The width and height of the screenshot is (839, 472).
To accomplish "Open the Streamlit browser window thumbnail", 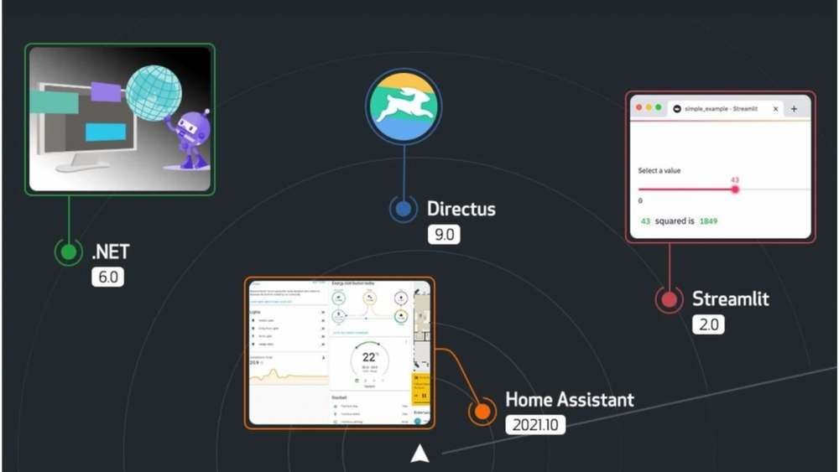I will point(720,167).
